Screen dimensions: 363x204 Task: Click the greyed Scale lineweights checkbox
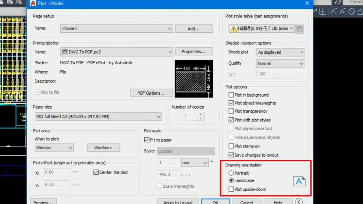coord(159,186)
